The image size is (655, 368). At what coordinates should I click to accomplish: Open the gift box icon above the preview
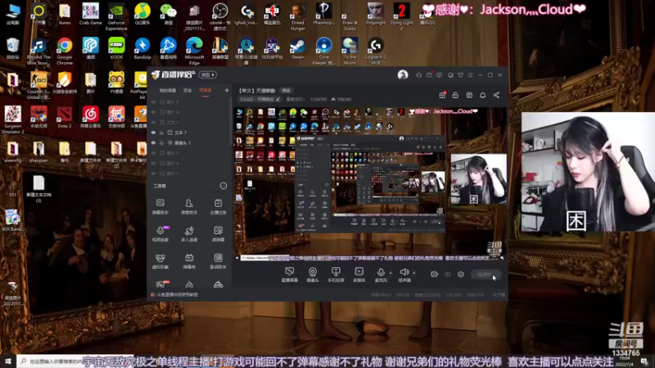click(x=442, y=95)
